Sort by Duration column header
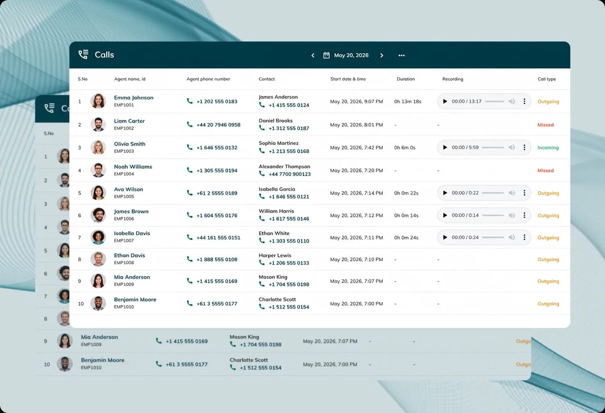This screenshot has height=413, width=605. coord(406,79)
